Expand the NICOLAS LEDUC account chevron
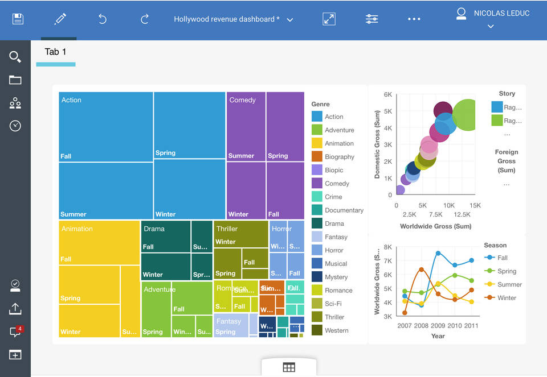 coord(490,26)
